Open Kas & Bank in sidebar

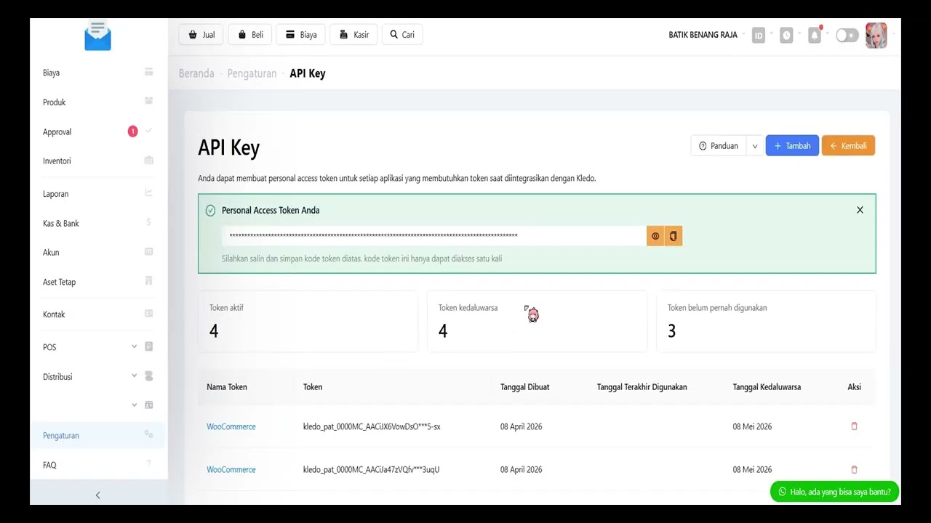[x=98, y=223]
